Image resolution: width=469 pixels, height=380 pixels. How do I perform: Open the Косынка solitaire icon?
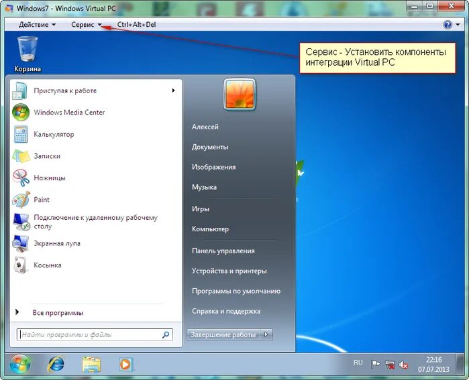point(21,265)
